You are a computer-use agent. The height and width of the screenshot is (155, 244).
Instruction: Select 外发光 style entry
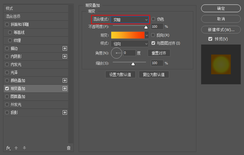36,104
